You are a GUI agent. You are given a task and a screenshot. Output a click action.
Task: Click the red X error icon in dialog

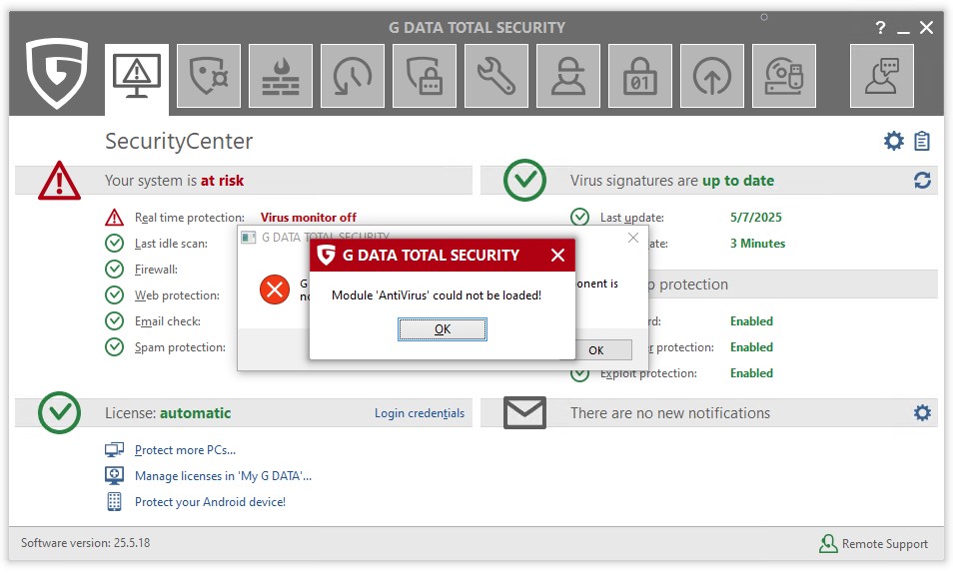pos(275,289)
